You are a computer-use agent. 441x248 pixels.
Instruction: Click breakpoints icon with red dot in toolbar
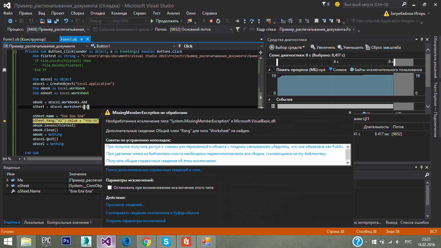coord(268,21)
